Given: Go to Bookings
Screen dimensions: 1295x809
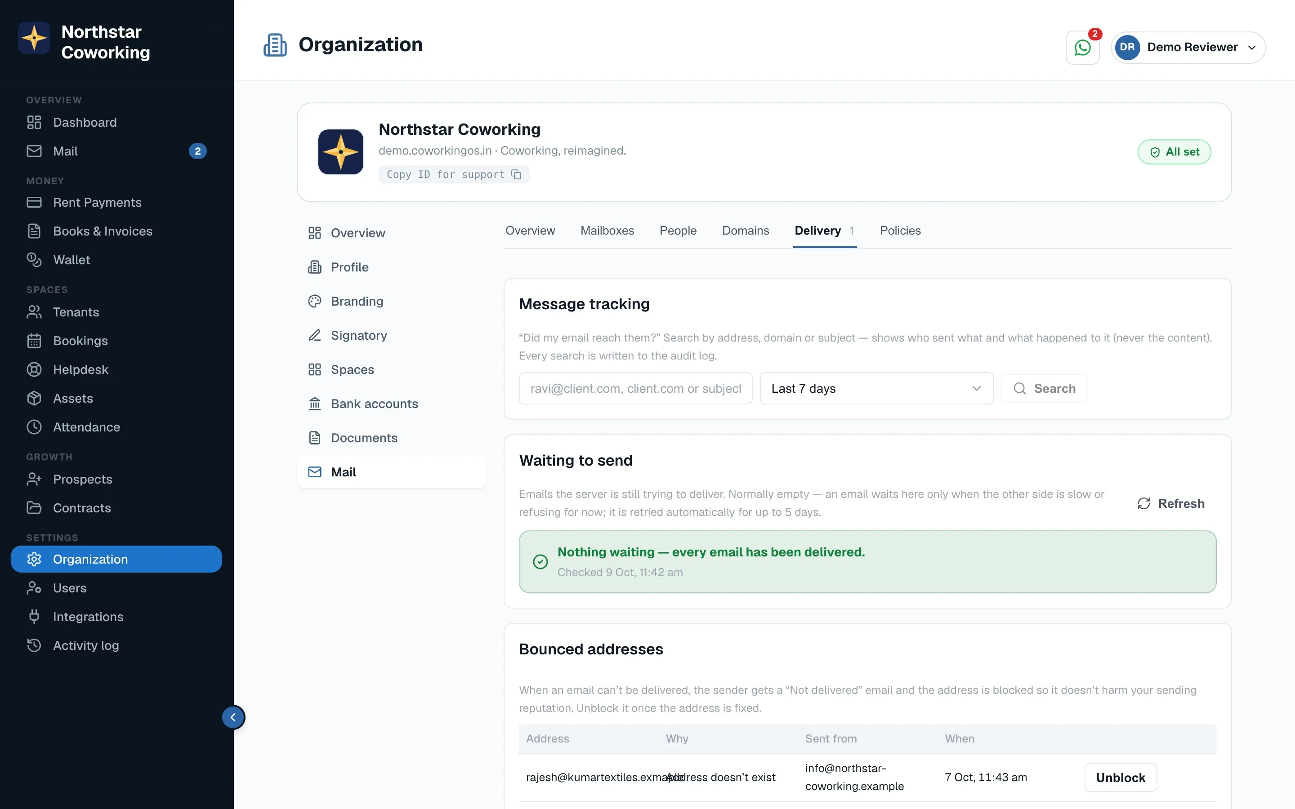Looking at the screenshot, I should [x=116, y=341].
